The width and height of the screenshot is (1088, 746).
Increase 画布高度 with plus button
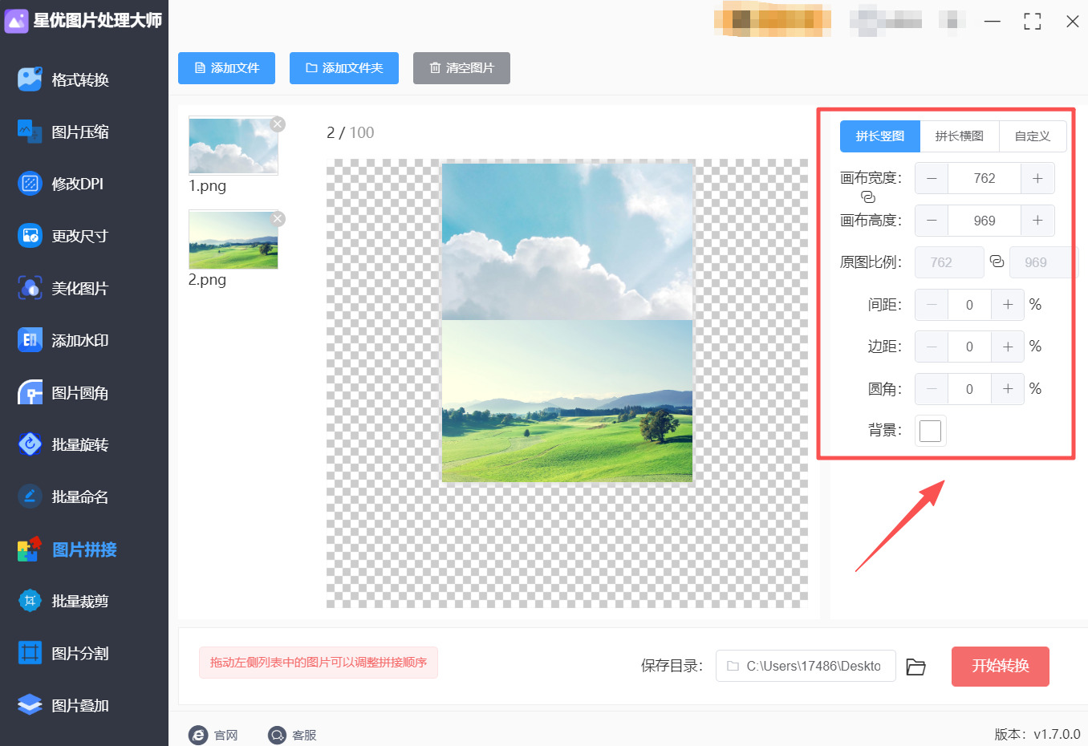[1037, 221]
